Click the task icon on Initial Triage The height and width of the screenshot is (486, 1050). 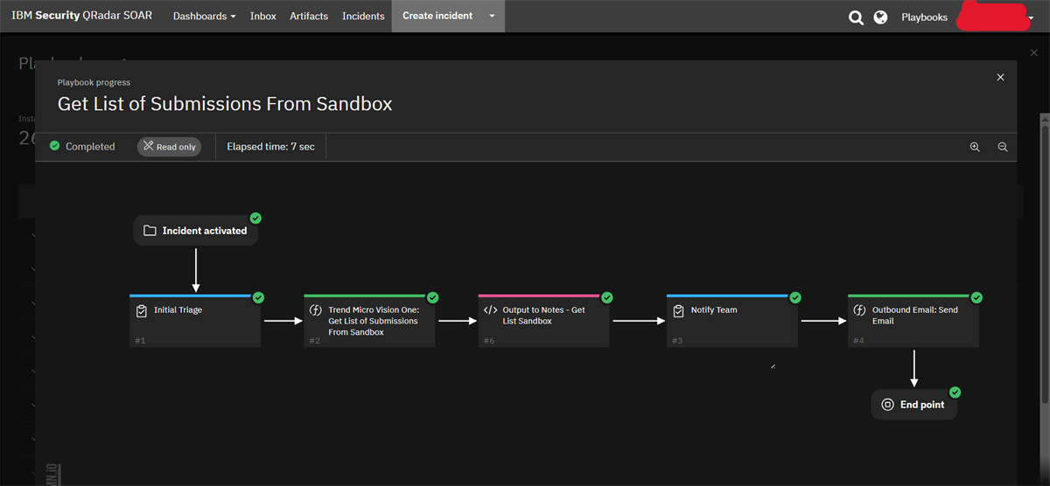[142, 310]
